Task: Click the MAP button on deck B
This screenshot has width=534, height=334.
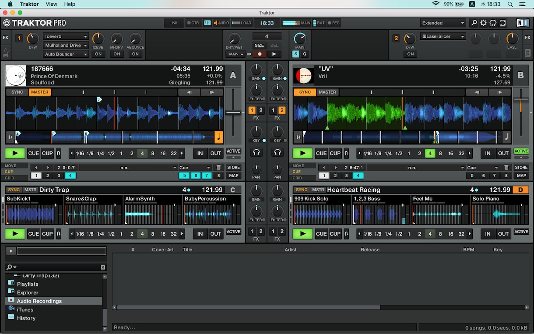Action: tap(521, 176)
